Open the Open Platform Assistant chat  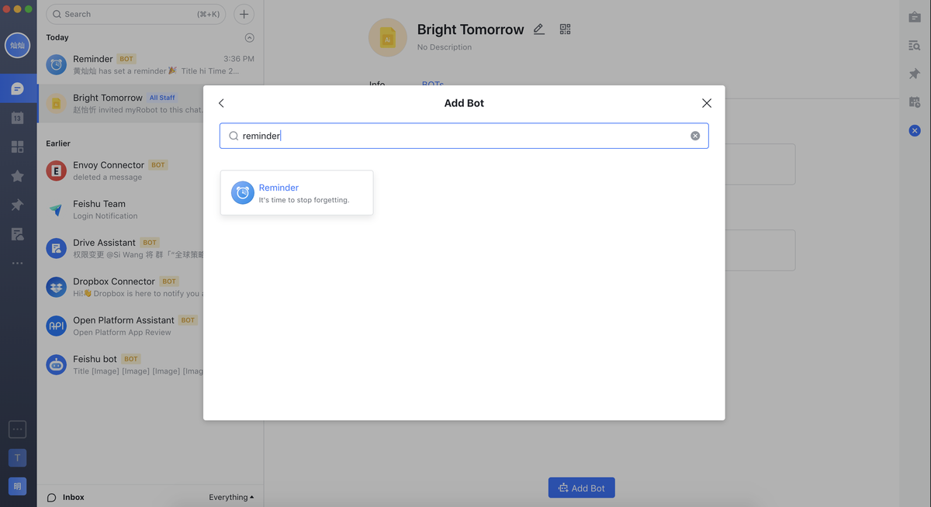[x=120, y=326]
